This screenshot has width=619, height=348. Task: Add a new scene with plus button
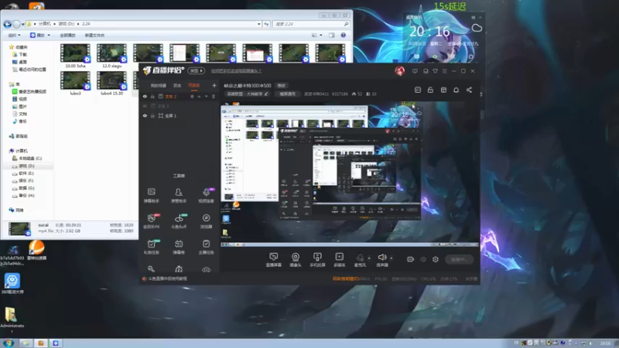(x=214, y=85)
